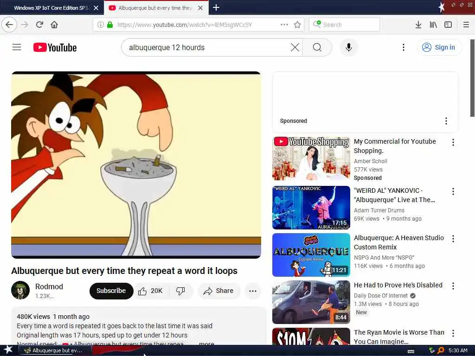The height and width of the screenshot is (356, 475).
Task: Go to the browser home page
Action: click(x=54, y=25)
